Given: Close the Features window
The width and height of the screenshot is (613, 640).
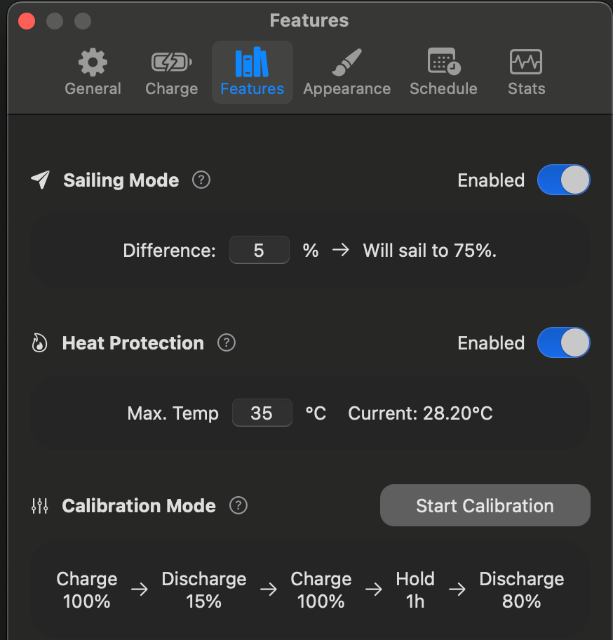Looking at the screenshot, I should click(x=27, y=21).
